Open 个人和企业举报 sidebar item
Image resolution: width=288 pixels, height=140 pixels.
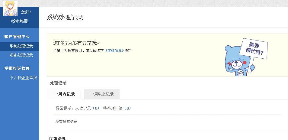click(x=23, y=78)
